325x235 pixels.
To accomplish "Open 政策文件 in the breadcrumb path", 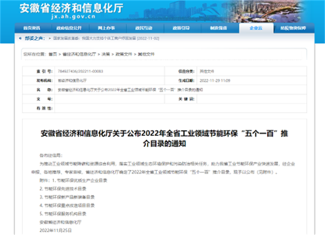I will point(123,54).
